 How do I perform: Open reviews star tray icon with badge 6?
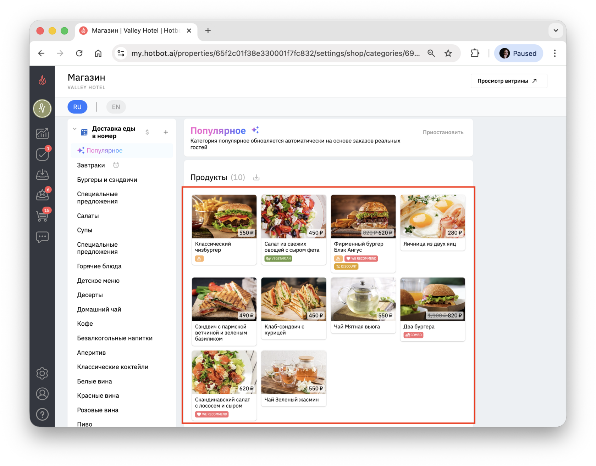pos(42,195)
